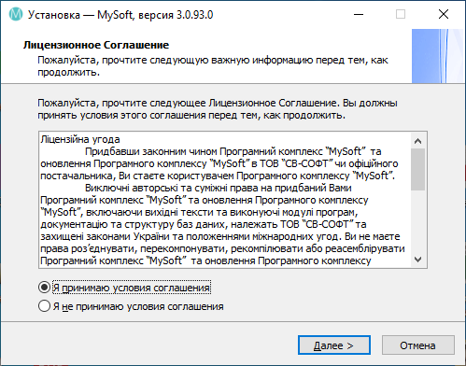466x366 pixels.
Task: Click the title 'Установка — MySoft, версия 3.0.93.0'
Action: click(x=120, y=15)
